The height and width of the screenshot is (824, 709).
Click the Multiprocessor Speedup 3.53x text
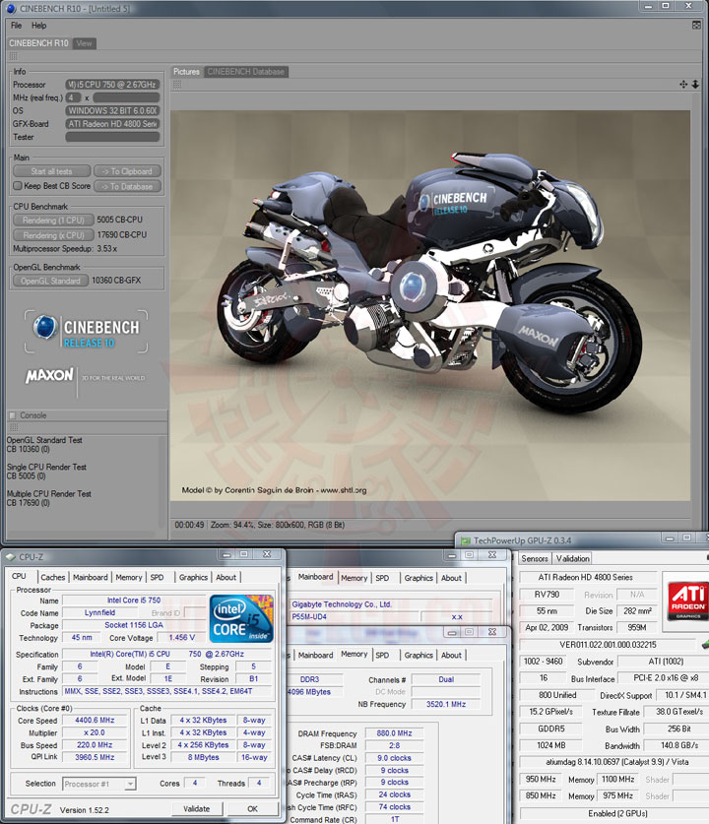(x=65, y=248)
